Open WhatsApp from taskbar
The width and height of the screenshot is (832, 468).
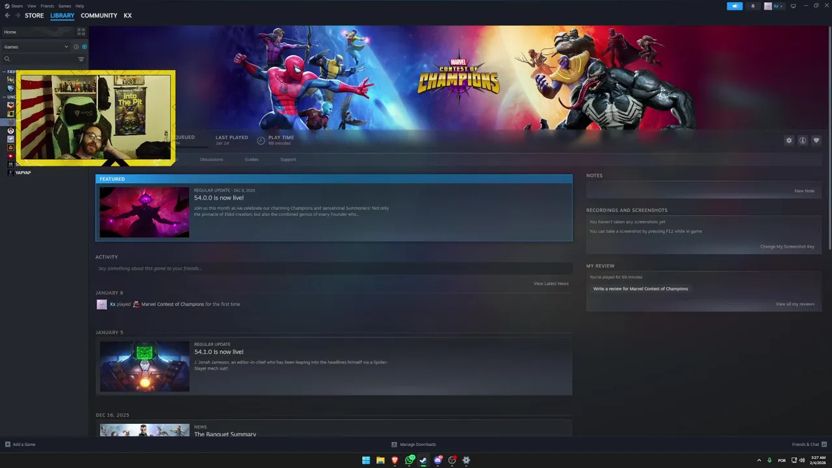(x=409, y=460)
